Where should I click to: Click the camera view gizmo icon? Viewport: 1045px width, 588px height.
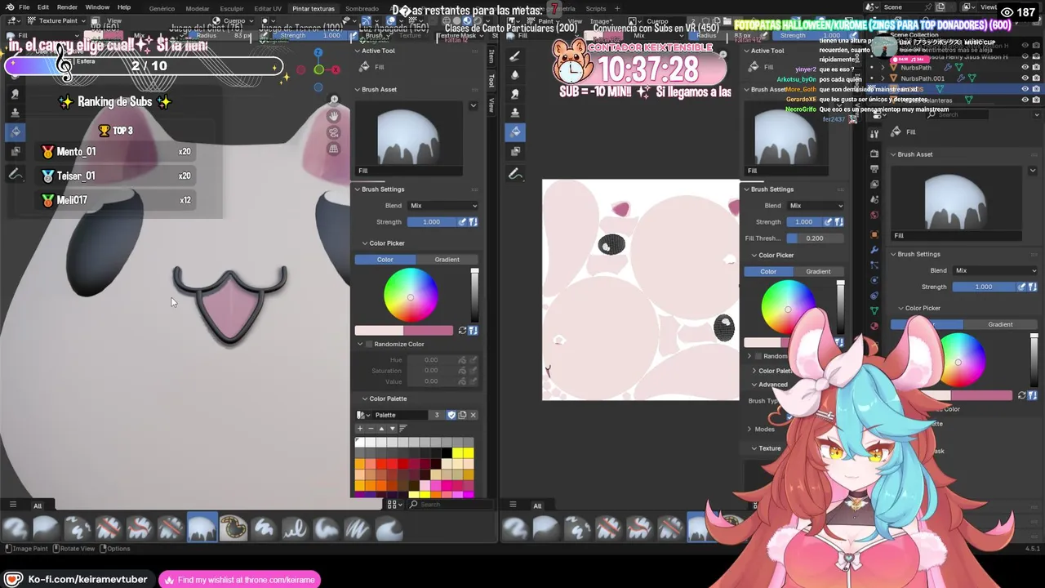coord(333,132)
